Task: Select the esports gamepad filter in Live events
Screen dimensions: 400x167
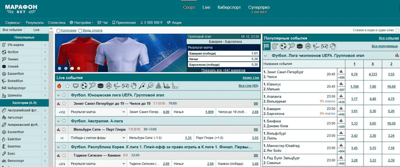Action: (126, 86)
